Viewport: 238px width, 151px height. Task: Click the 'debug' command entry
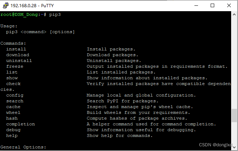[13, 130]
